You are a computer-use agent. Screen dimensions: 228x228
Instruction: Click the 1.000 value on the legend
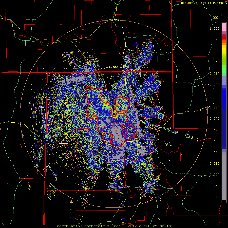click(215, 28)
